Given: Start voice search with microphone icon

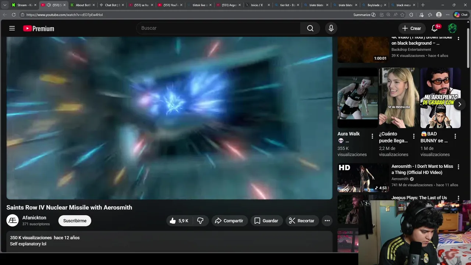Looking at the screenshot, I should point(331,28).
